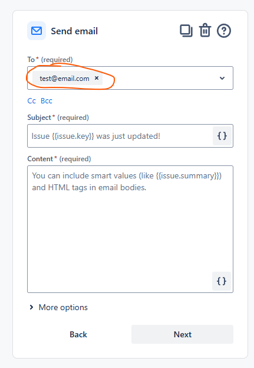This screenshot has width=254, height=368.
Task: Insert smart value in the Content area
Action: coord(222,281)
